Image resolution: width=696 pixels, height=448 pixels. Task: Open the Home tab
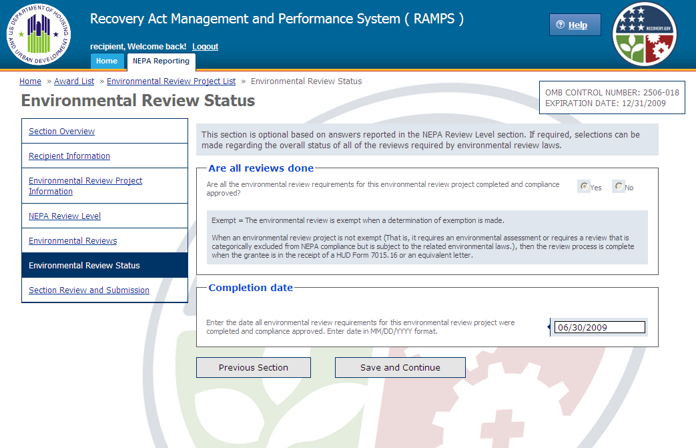click(x=107, y=61)
